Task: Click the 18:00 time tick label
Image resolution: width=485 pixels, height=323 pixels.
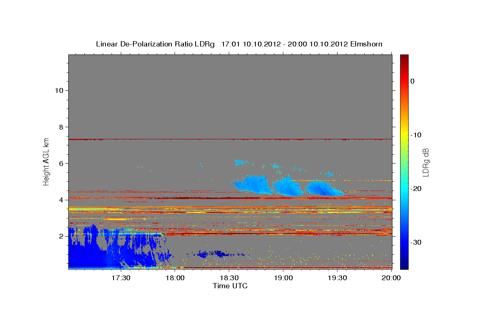Action: [x=175, y=278]
